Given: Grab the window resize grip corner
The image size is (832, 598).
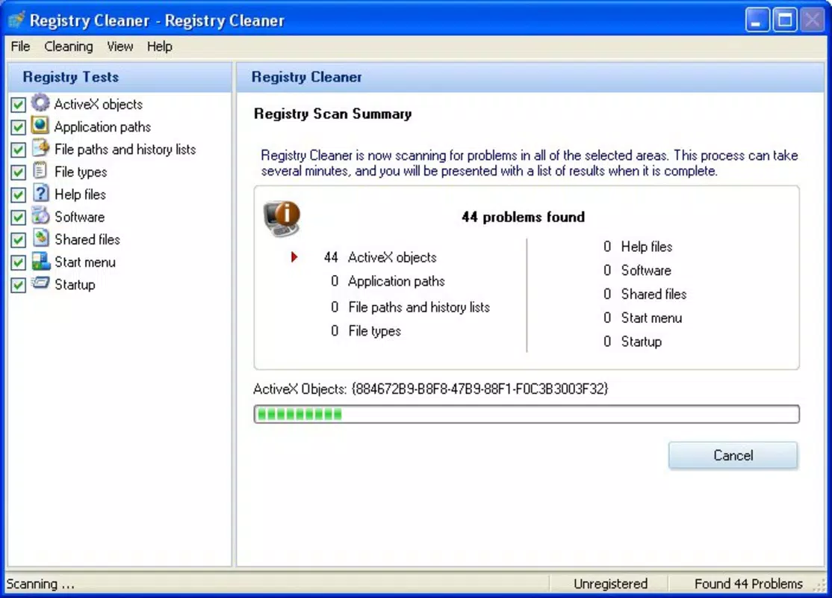Looking at the screenshot, I should tap(820, 586).
